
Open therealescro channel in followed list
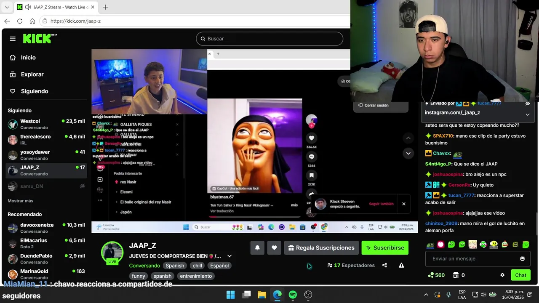pyautogui.click(x=46, y=139)
